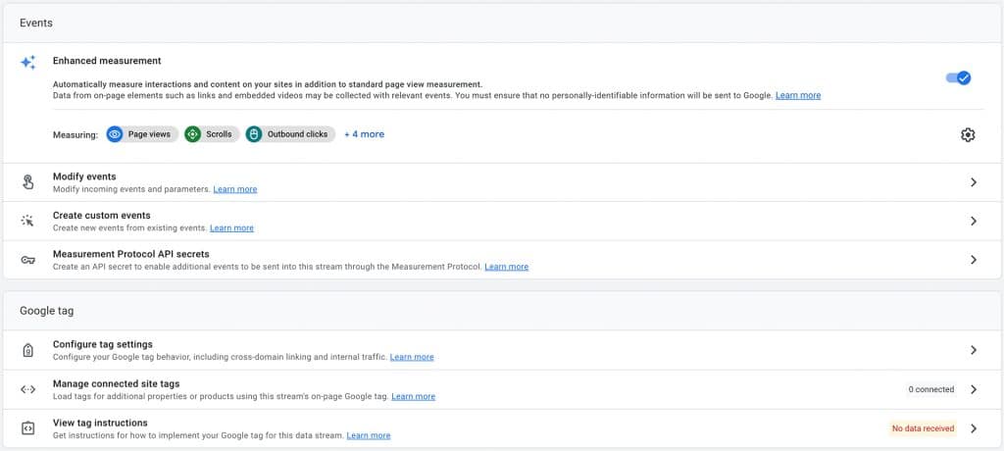Viewport: 1004px width, 451px height.
Task: Open Manage connected site tags row
Action: 502,389
